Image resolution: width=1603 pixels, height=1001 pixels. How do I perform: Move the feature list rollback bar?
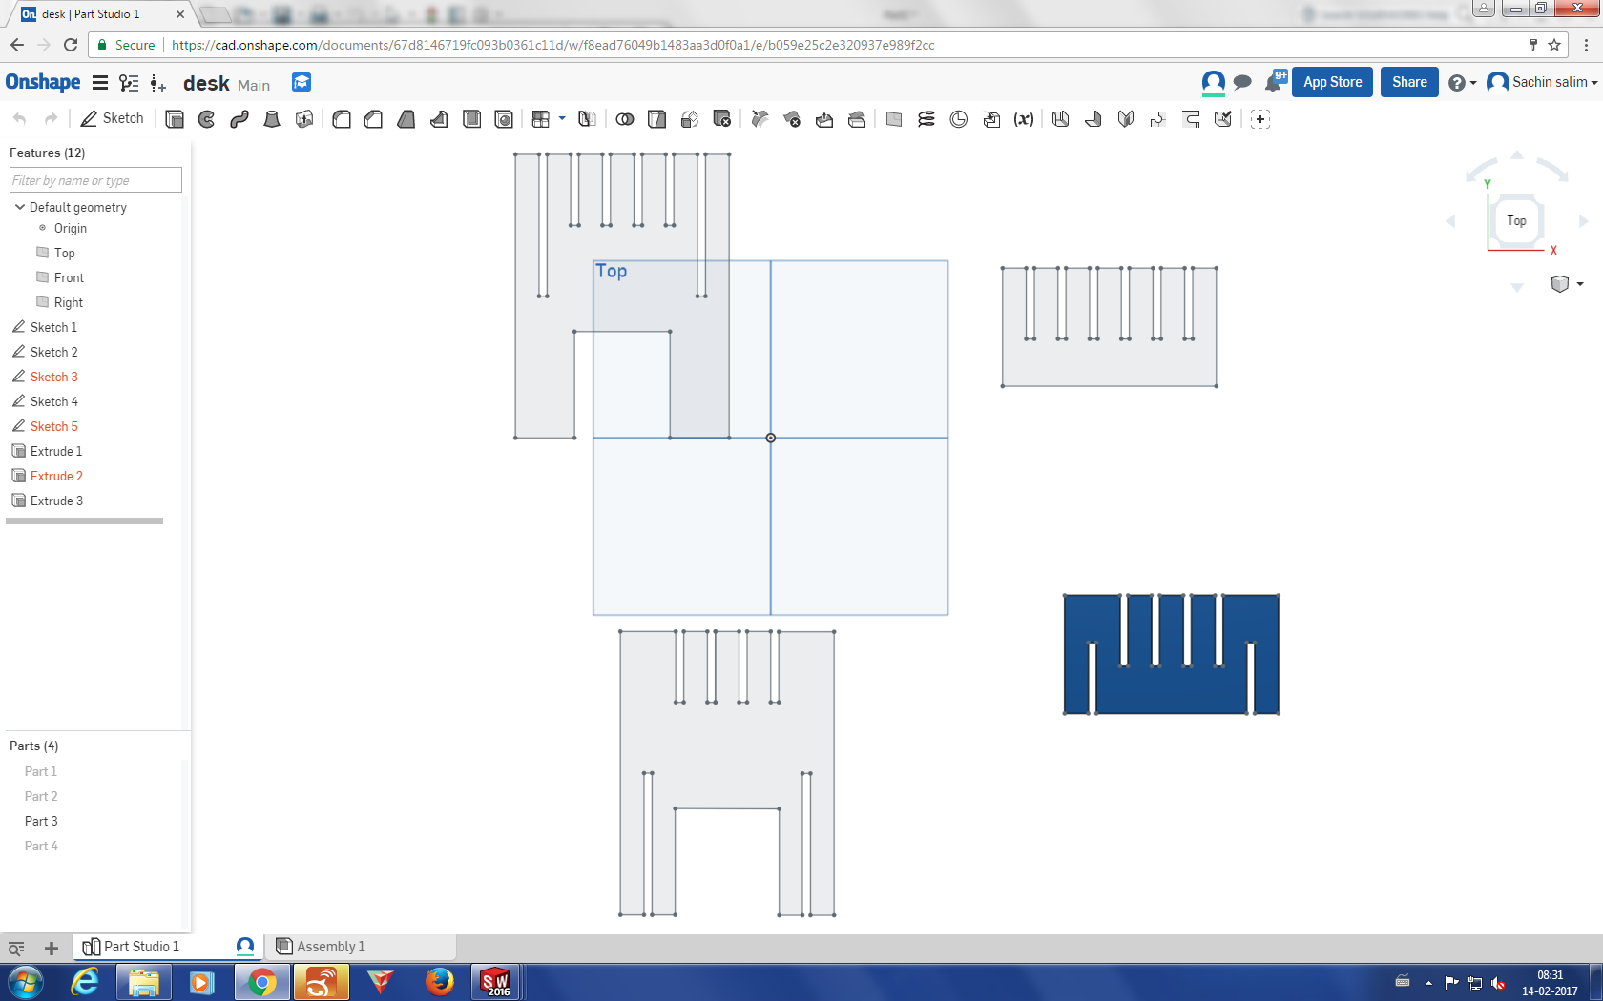coord(84,521)
